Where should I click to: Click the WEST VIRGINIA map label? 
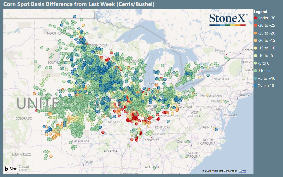[x=194, y=114]
